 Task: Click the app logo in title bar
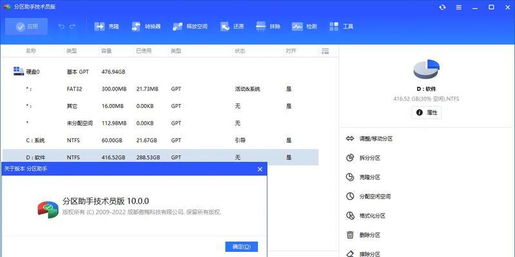pyautogui.click(x=7, y=7)
